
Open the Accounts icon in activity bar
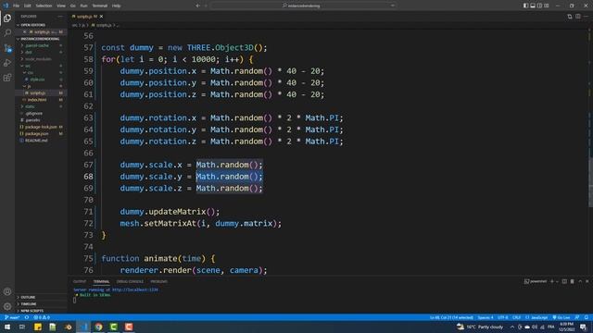(7, 291)
